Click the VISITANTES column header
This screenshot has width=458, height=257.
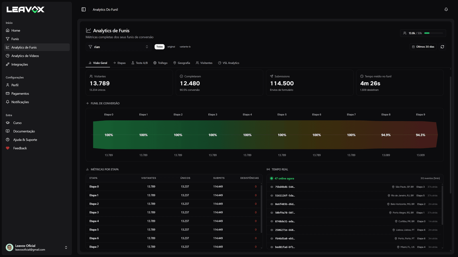(x=149, y=178)
